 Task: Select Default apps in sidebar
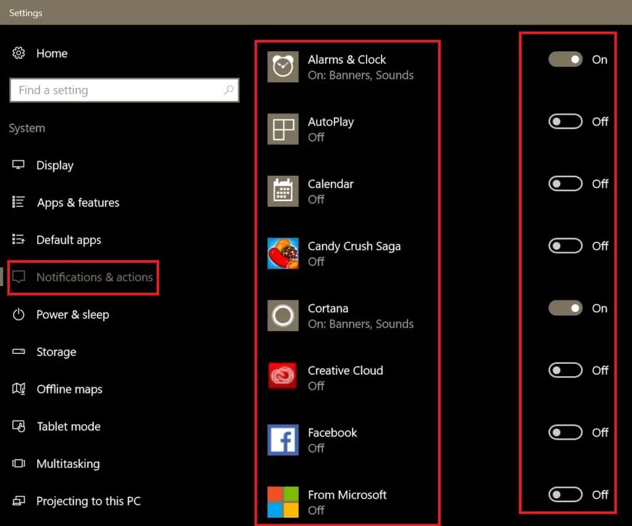point(69,240)
